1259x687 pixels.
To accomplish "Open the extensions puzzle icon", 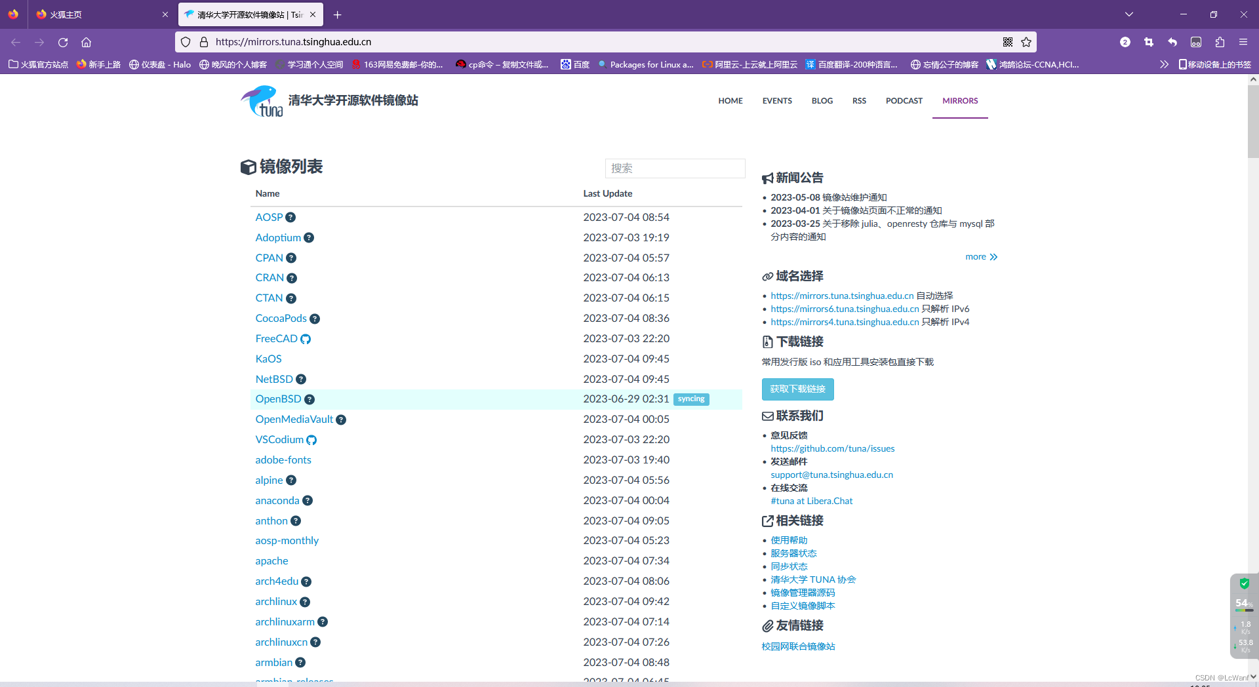I will 1220,42.
